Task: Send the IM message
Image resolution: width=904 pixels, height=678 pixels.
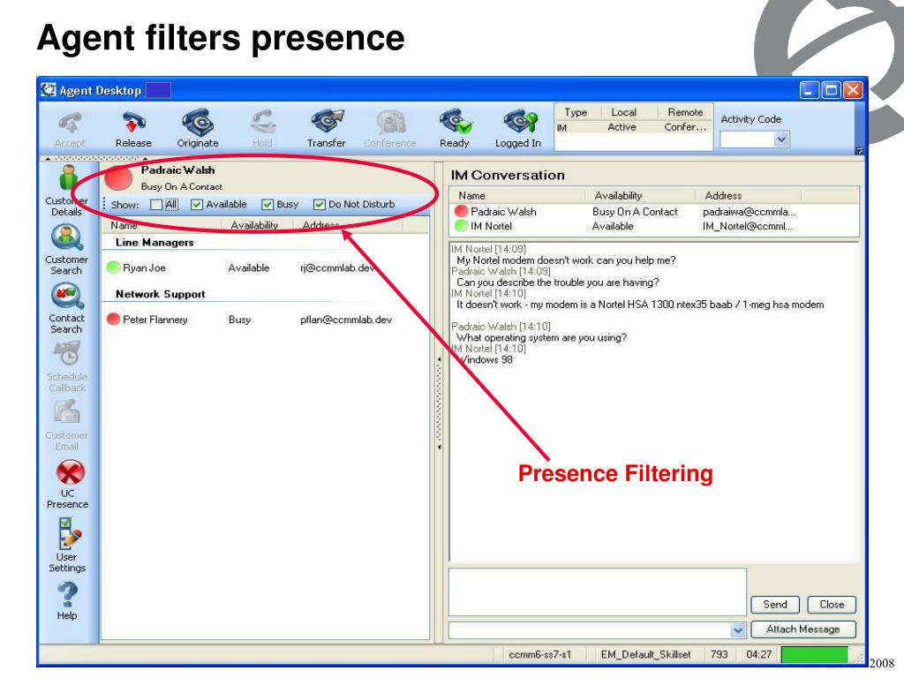Action: [x=775, y=604]
